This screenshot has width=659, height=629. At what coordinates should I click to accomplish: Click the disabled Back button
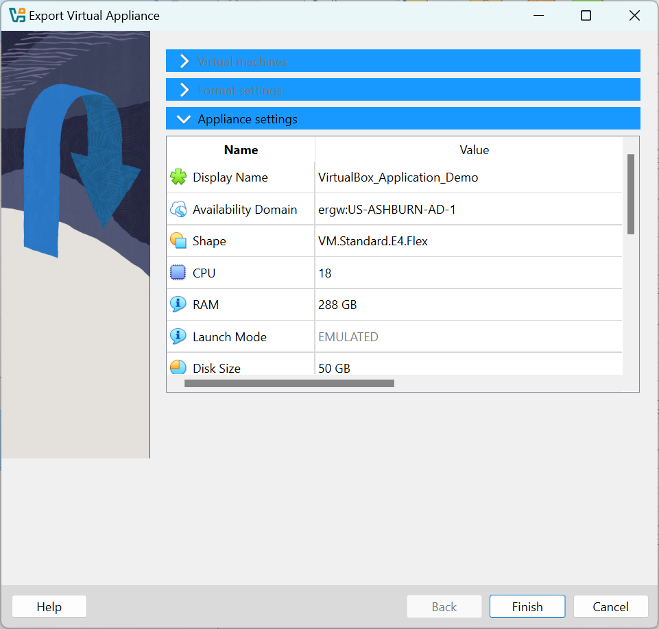pyautogui.click(x=444, y=606)
